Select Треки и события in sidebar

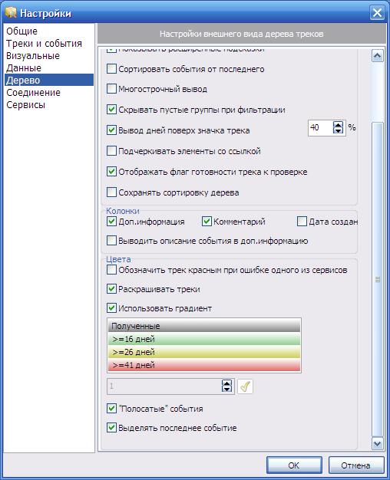[x=44, y=44]
